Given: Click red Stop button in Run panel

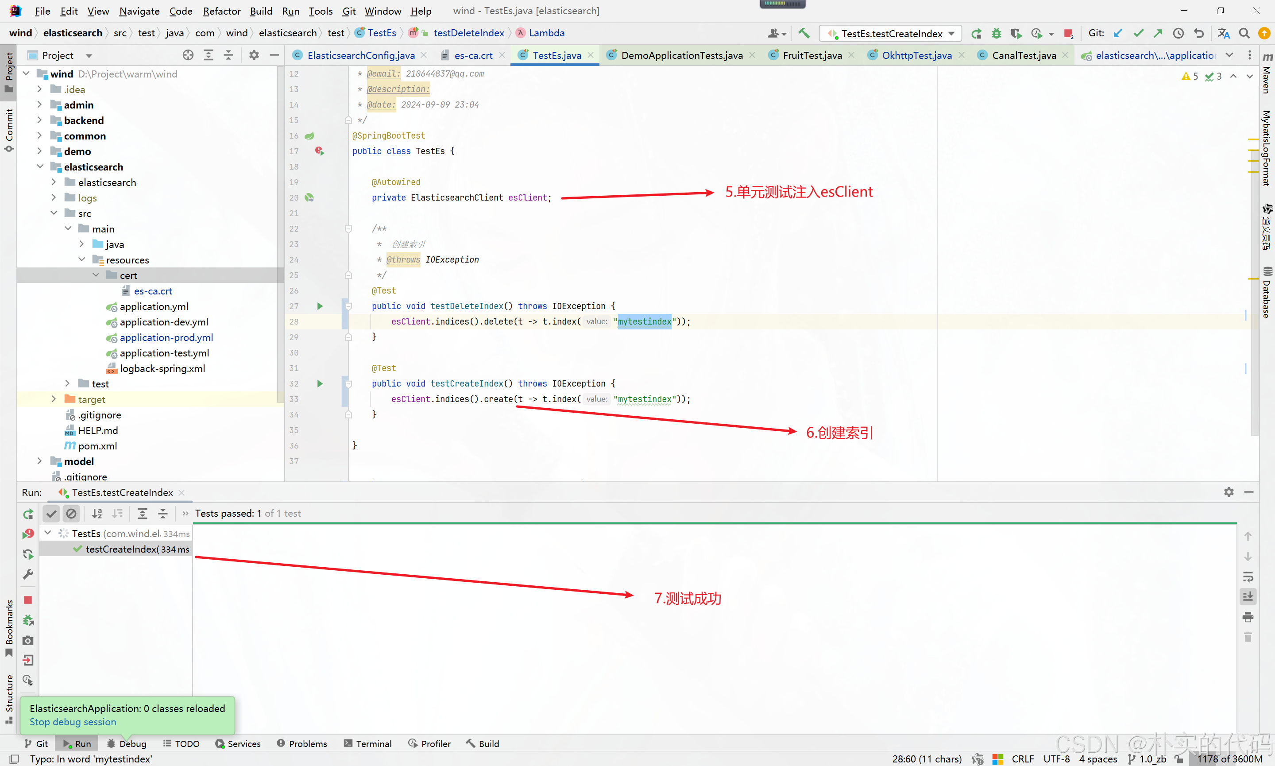Looking at the screenshot, I should pyautogui.click(x=28, y=600).
